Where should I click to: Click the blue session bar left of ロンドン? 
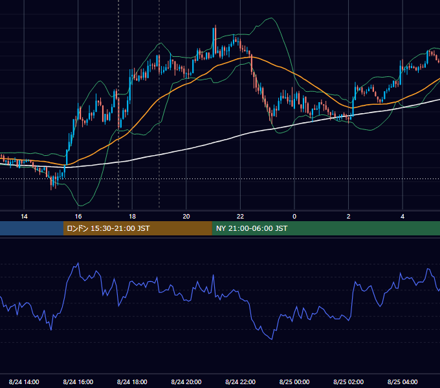point(32,228)
